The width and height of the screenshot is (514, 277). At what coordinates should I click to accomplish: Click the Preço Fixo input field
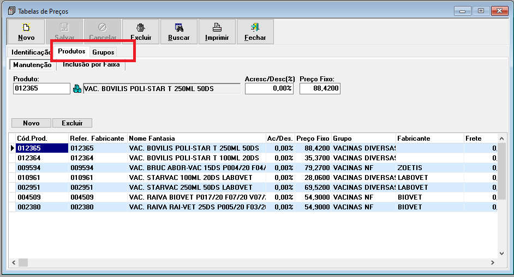(320, 88)
